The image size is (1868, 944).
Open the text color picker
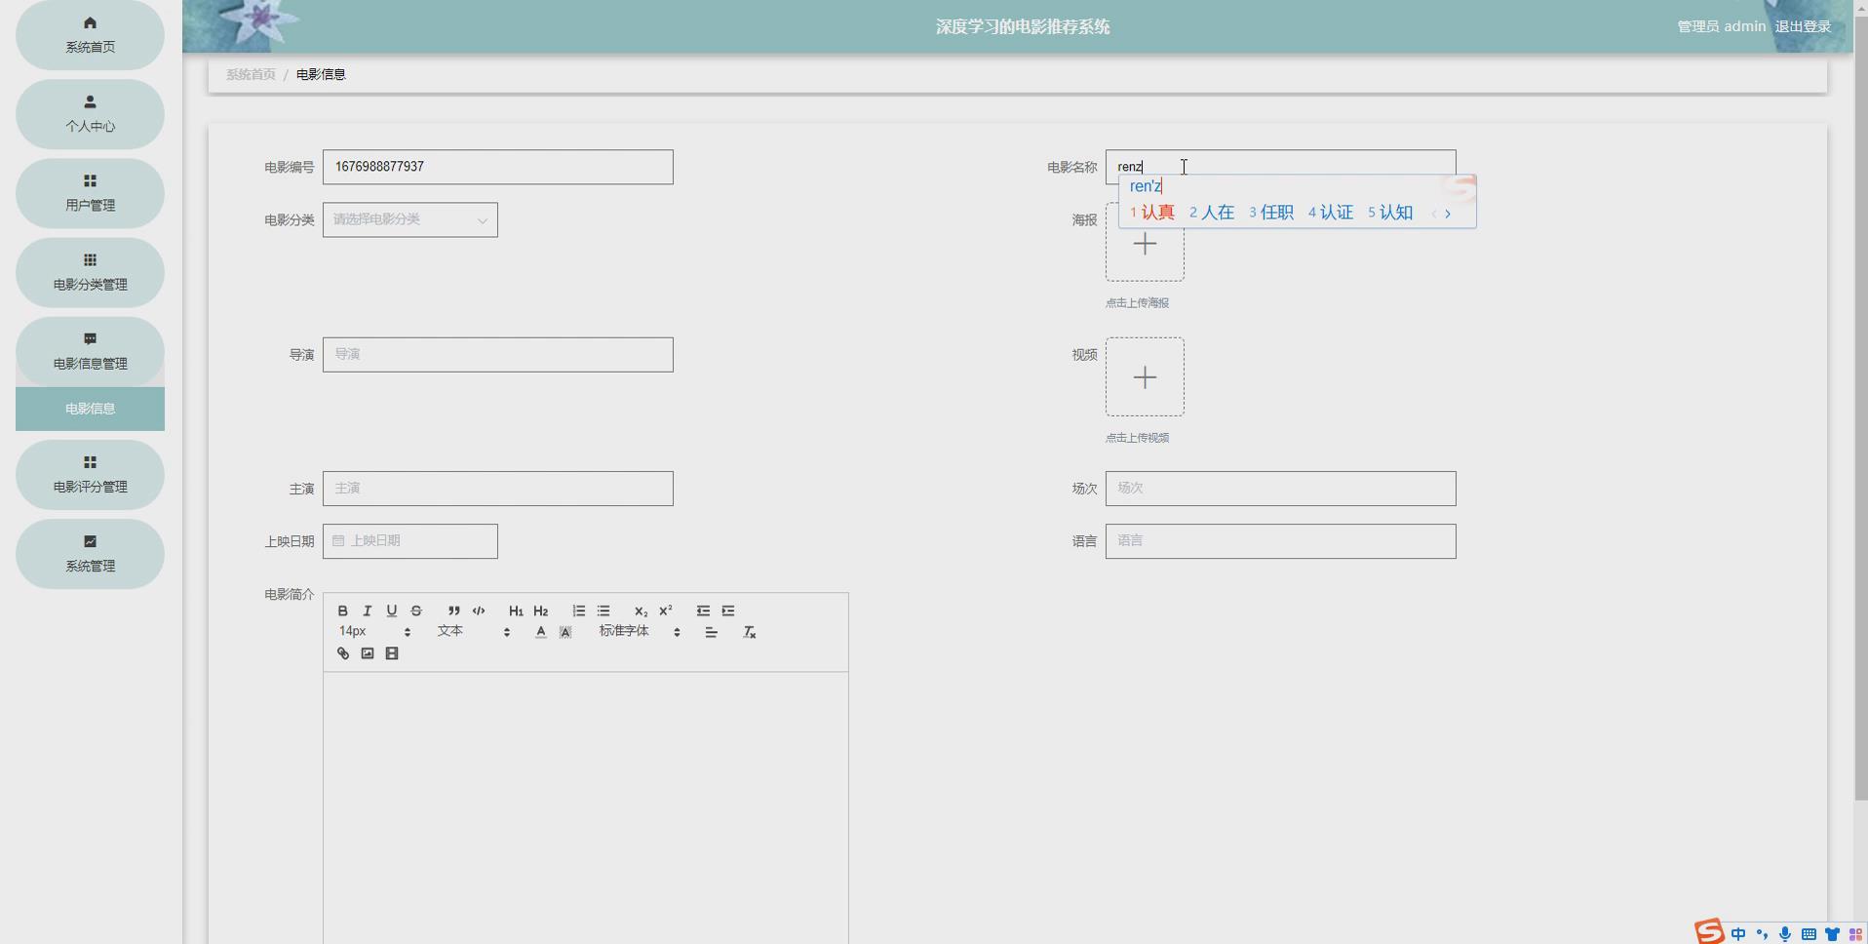[x=540, y=632]
